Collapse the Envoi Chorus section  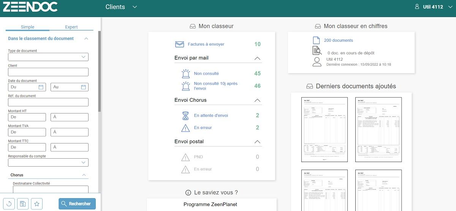(x=257, y=100)
